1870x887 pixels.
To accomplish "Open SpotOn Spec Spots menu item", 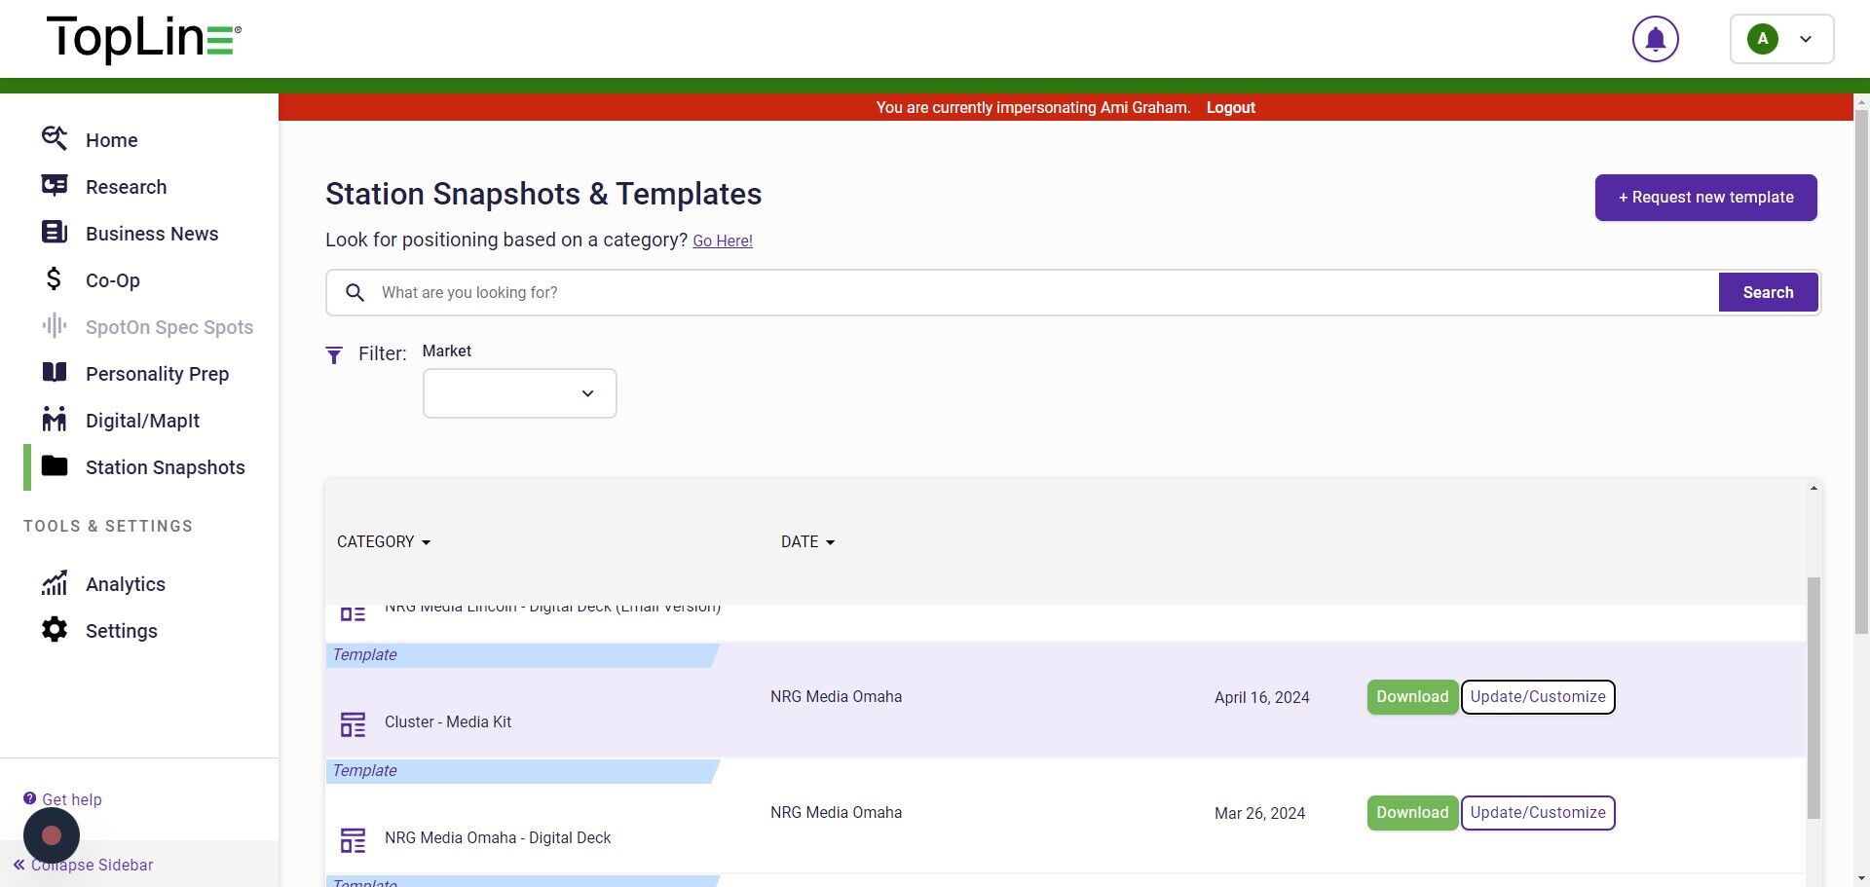I will pos(168,327).
